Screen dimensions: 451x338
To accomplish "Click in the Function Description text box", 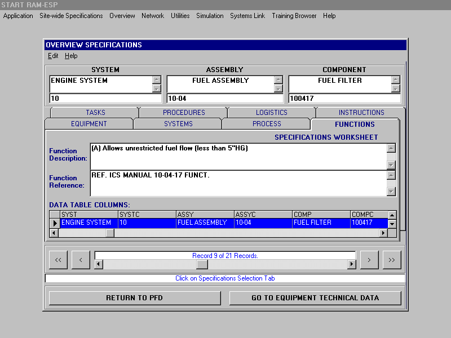I will 238,157.
